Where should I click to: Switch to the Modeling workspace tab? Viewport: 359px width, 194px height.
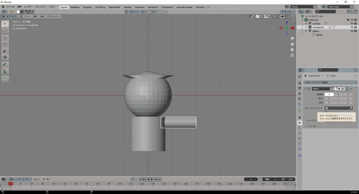click(x=75, y=7)
